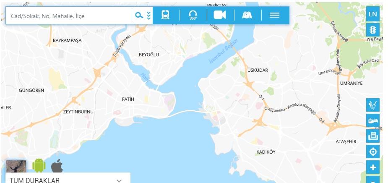This screenshot has height=183, width=388.
Task: Click the print map icon
Action: point(372,136)
